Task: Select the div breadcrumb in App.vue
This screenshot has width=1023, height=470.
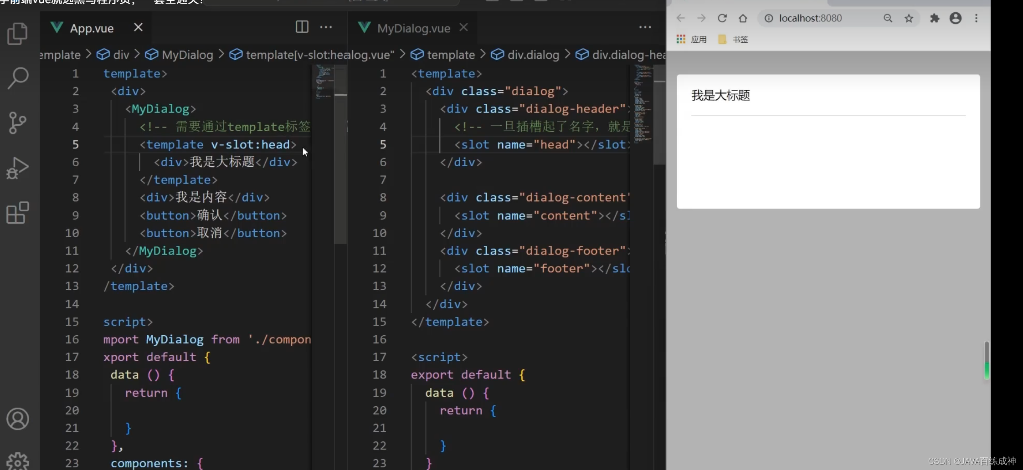Action: click(113, 55)
